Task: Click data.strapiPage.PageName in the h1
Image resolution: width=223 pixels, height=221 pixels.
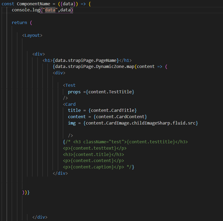Action: tap(86, 60)
